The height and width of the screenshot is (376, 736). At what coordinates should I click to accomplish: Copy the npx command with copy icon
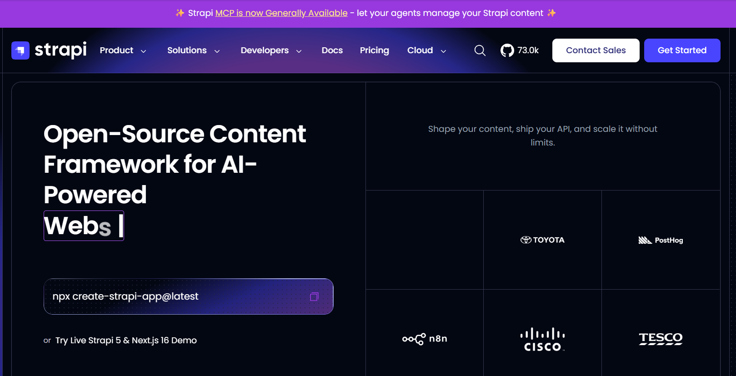point(314,297)
